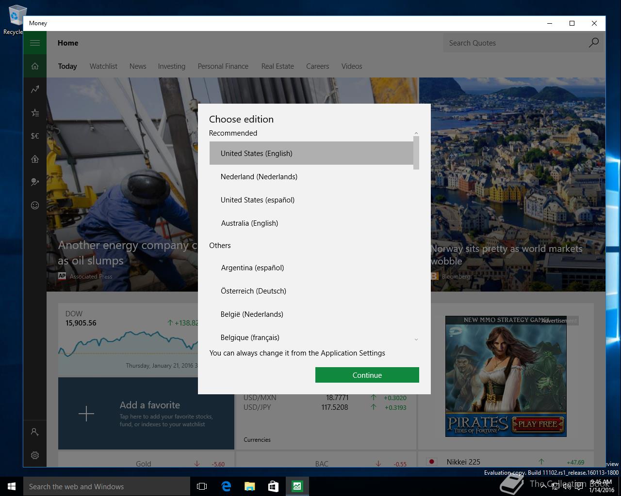Open Currencies $€ icon in sidebar
This screenshot has height=496, width=621.
[35, 136]
